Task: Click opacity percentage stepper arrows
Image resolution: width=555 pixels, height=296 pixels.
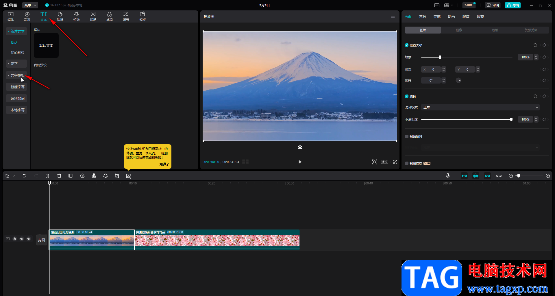Action: coord(536,119)
